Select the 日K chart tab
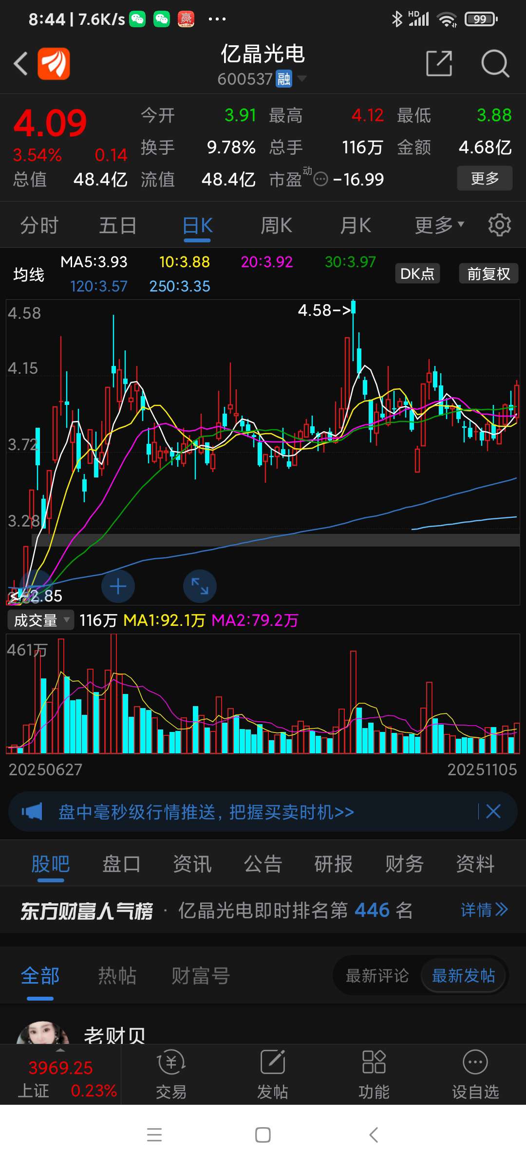 197,226
